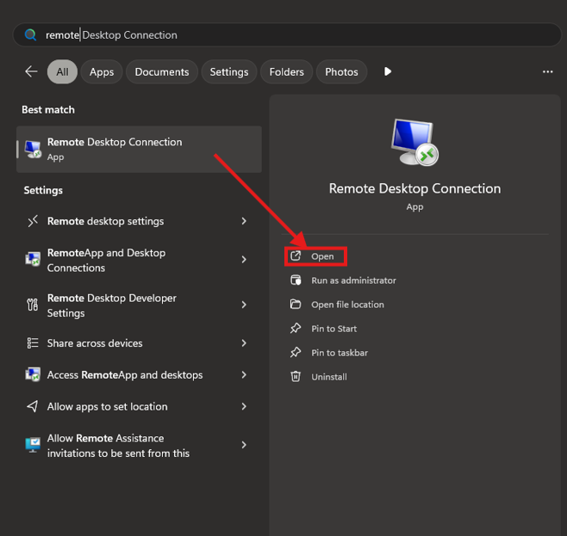Select the Remote Desktop Connection best match
Screen dimensions: 567x536
pyautogui.click(x=140, y=149)
